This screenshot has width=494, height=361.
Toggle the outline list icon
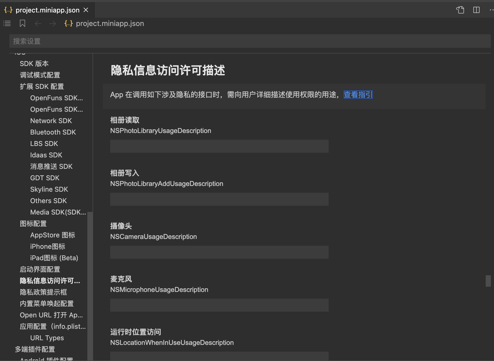[7, 24]
